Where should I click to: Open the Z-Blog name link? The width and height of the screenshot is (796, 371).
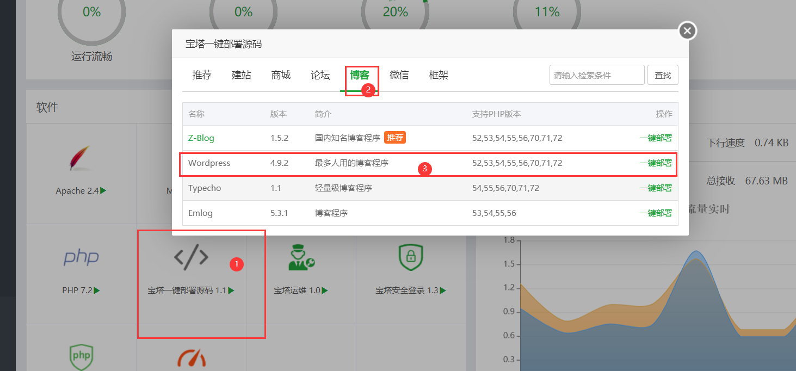(201, 138)
